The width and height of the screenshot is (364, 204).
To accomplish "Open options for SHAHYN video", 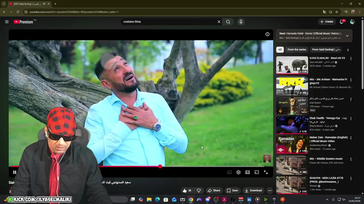I will click(351, 178).
